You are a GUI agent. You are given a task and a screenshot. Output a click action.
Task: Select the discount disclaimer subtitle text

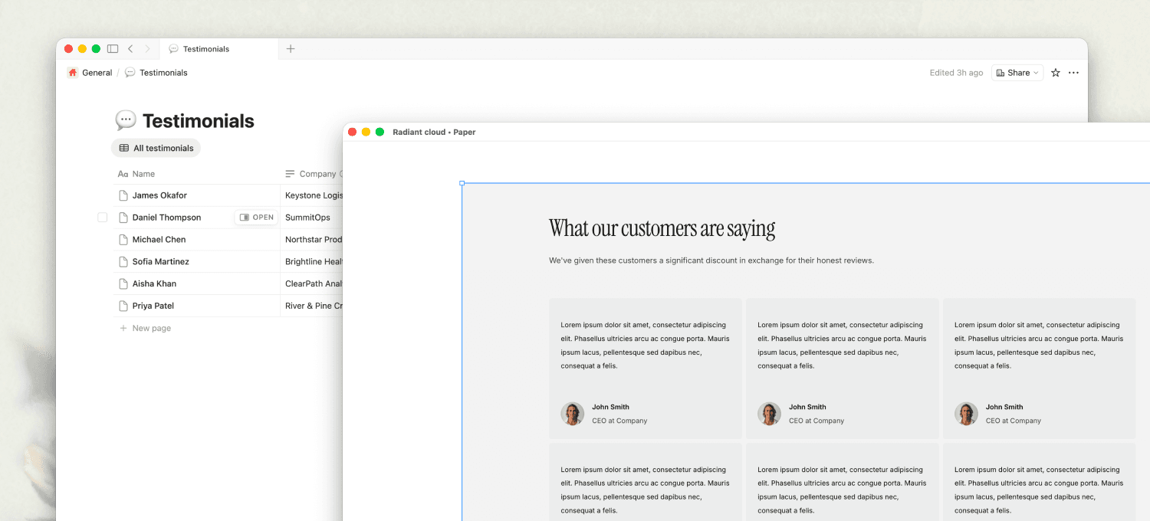(x=711, y=260)
